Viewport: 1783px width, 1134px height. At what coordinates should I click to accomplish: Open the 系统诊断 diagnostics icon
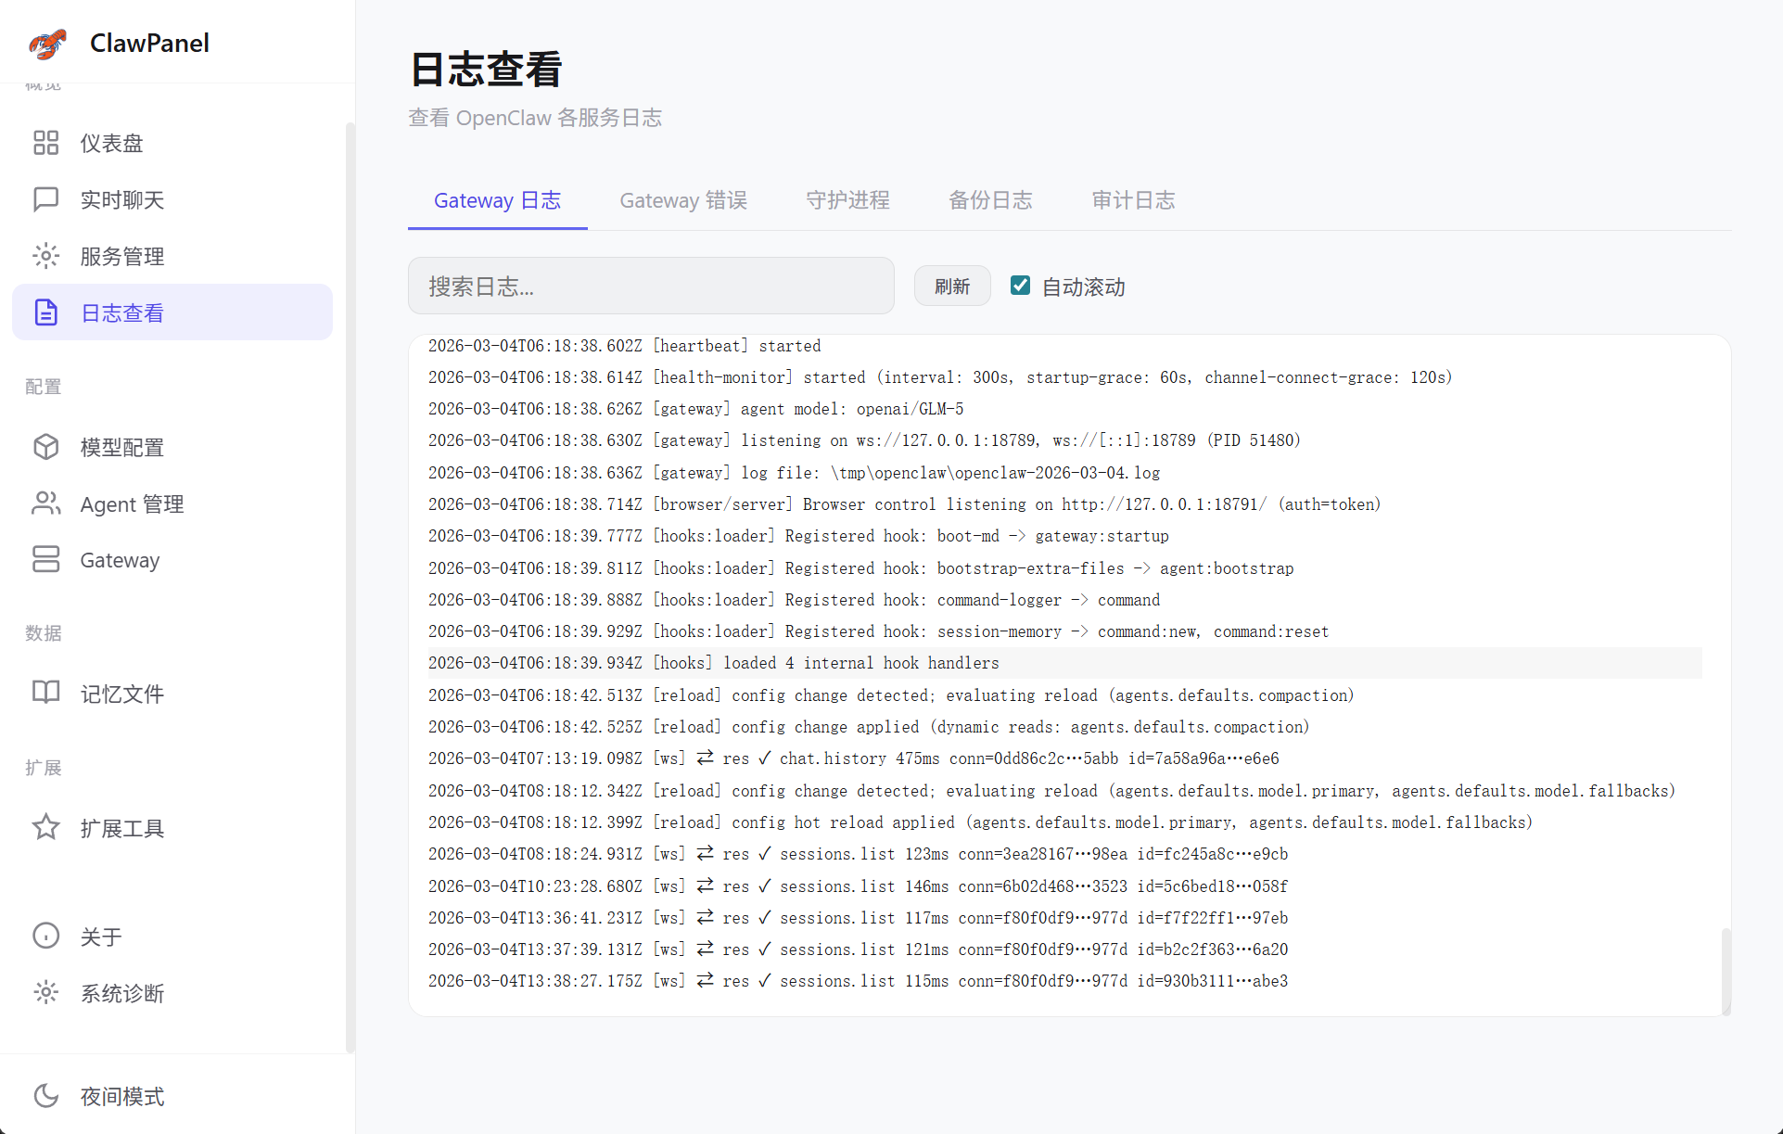click(45, 992)
